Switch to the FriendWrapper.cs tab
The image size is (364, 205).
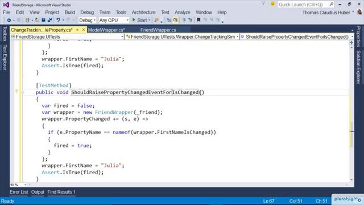coord(158,30)
